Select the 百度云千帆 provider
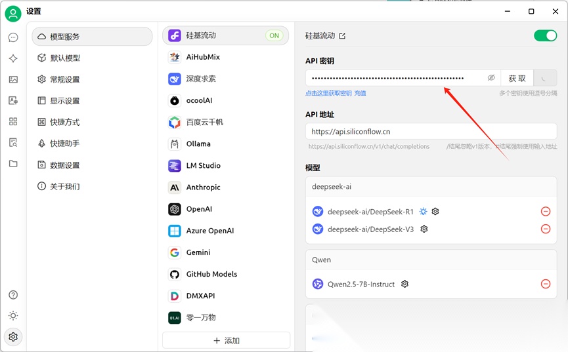 tap(225, 122)
